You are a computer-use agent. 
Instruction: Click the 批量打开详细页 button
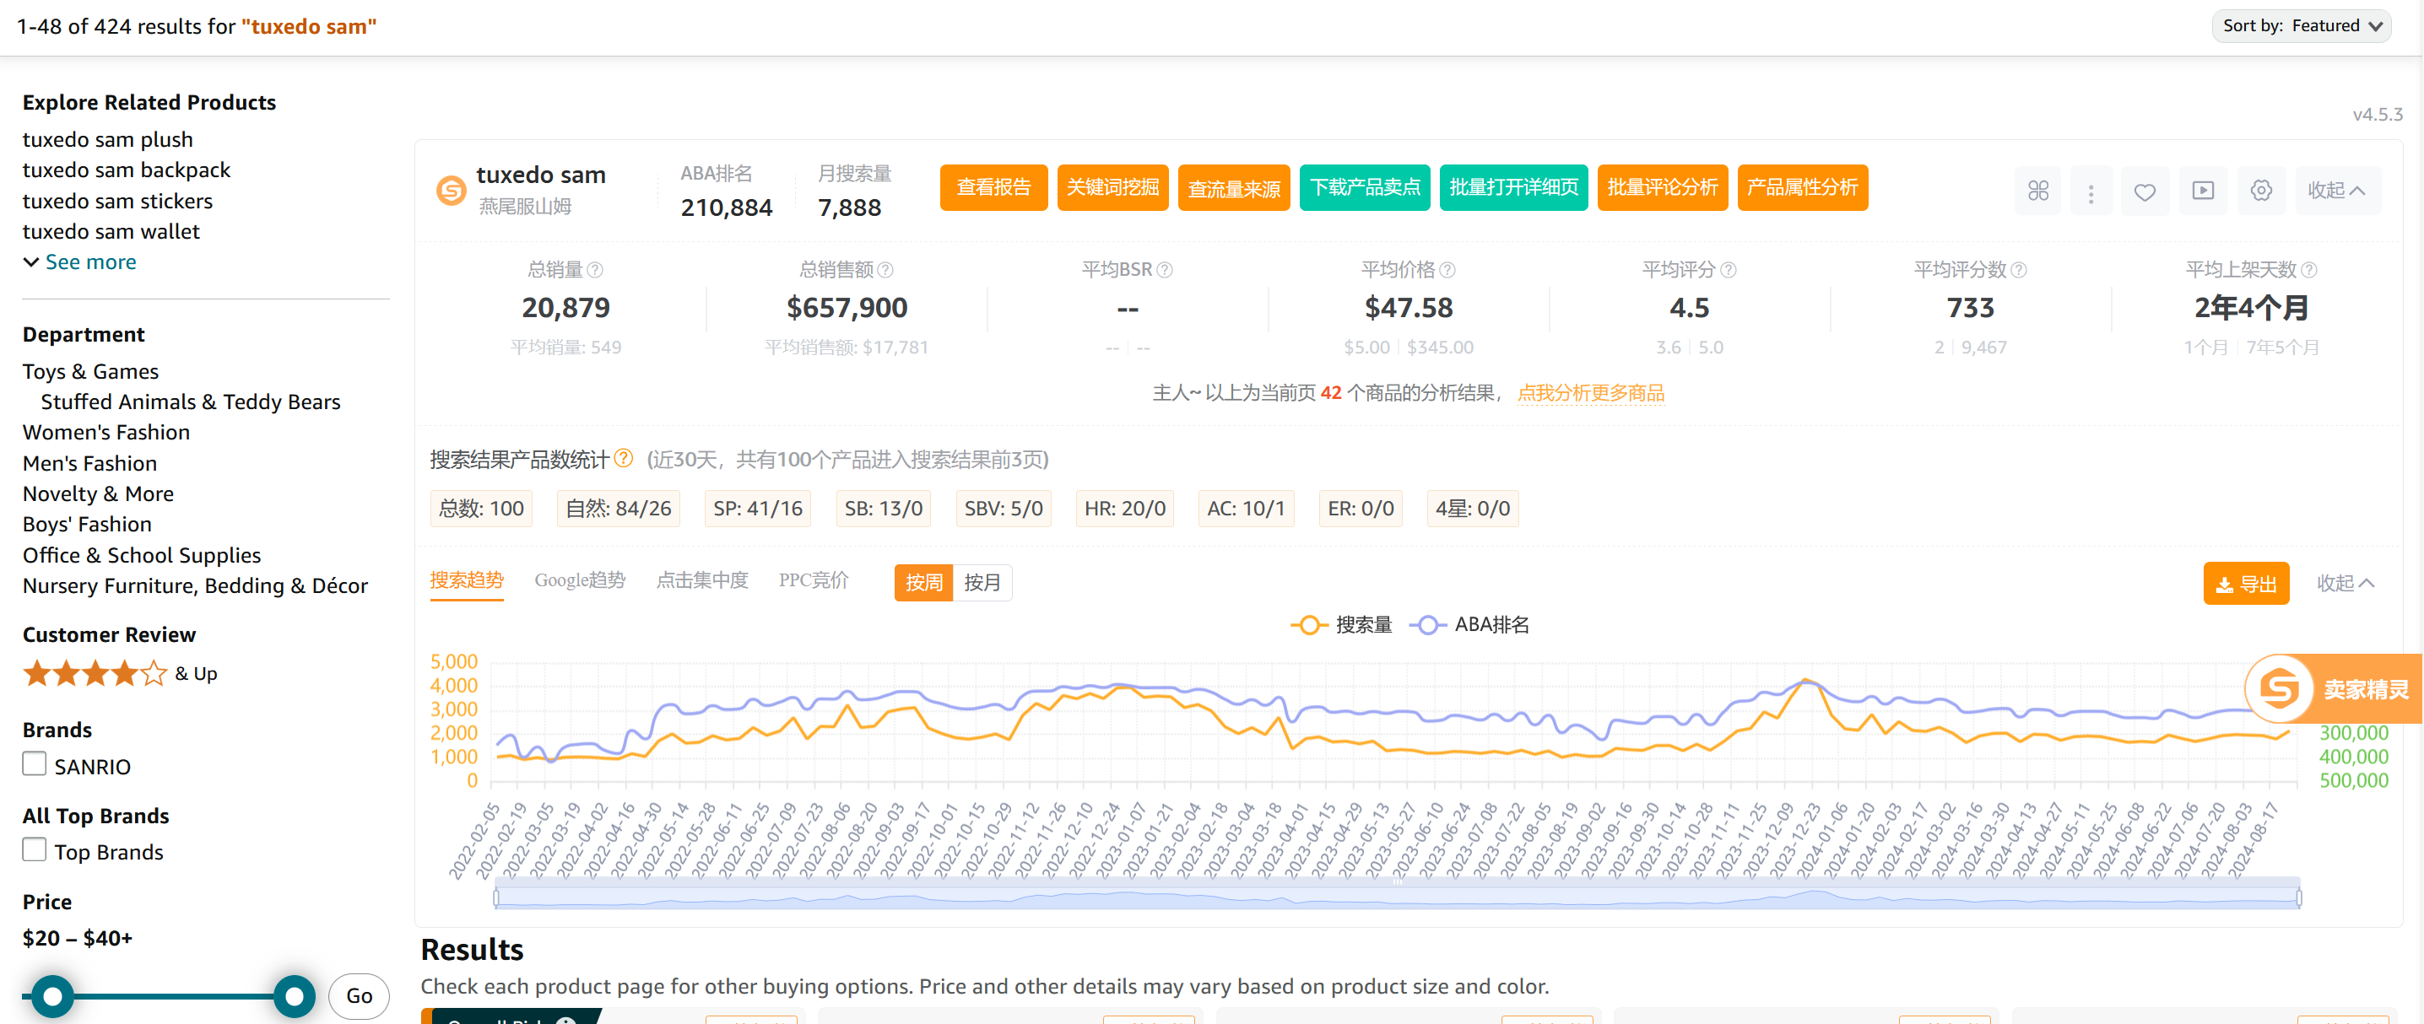pyautogui.click(x=1513, y=187)
